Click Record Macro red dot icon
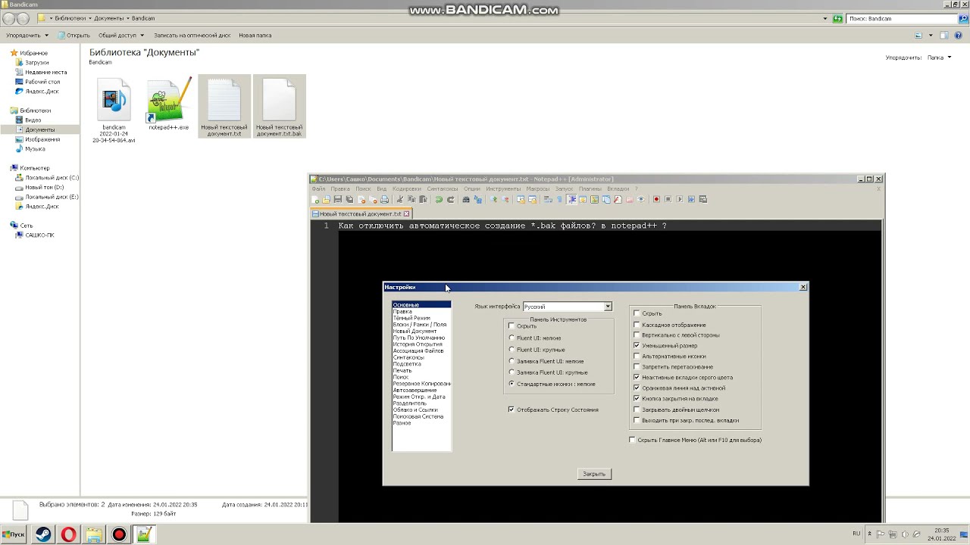The width and height of the screenshot is (970, 545). (656, 199)
